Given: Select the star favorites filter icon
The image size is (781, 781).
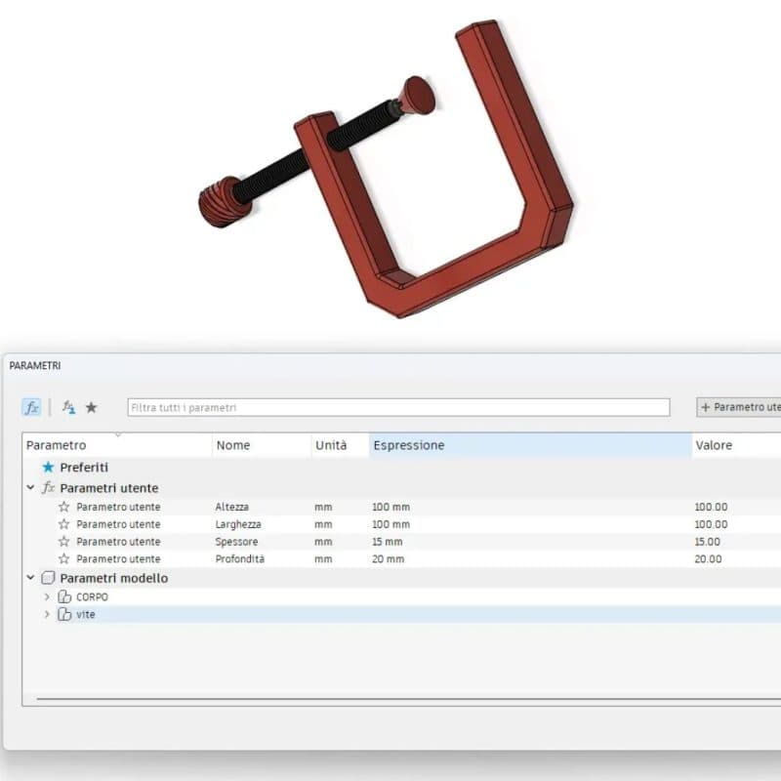Looking at the screenshot, I should point(92,407).
